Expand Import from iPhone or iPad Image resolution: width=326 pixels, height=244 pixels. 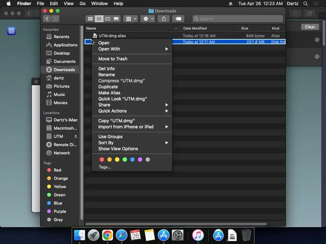[132, 127]
